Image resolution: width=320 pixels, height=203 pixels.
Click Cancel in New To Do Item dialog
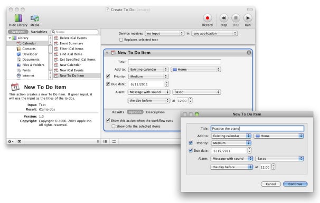271,184
